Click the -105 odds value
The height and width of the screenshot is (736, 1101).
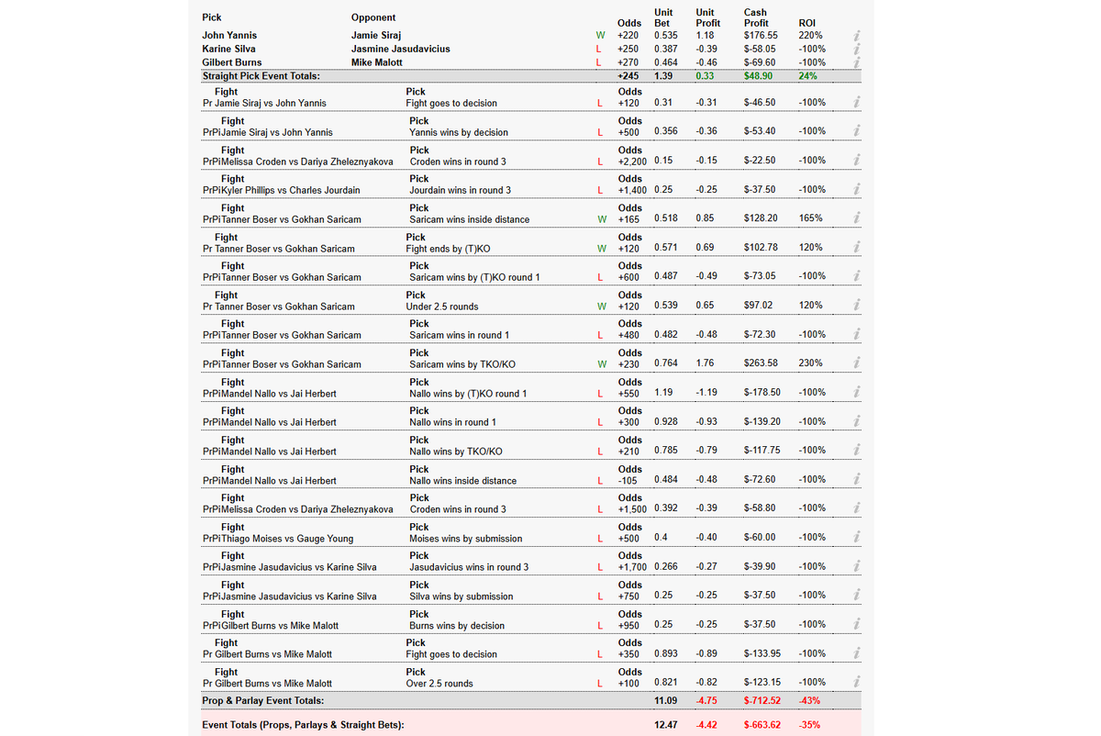point(627,481)
